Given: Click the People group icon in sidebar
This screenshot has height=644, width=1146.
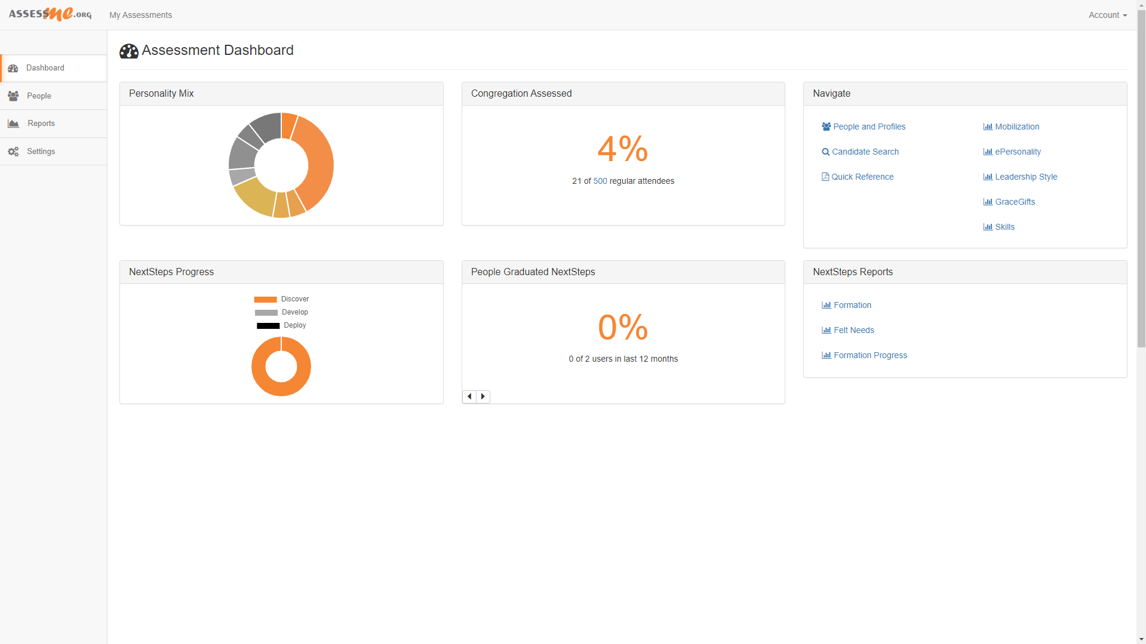Looking at the screenshot, I should (x=13, y=96).
